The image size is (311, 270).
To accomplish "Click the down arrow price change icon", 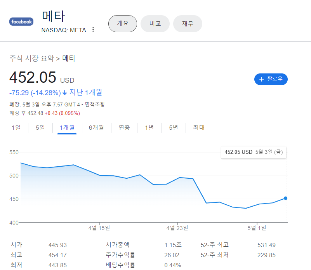I will click(65, 93).
